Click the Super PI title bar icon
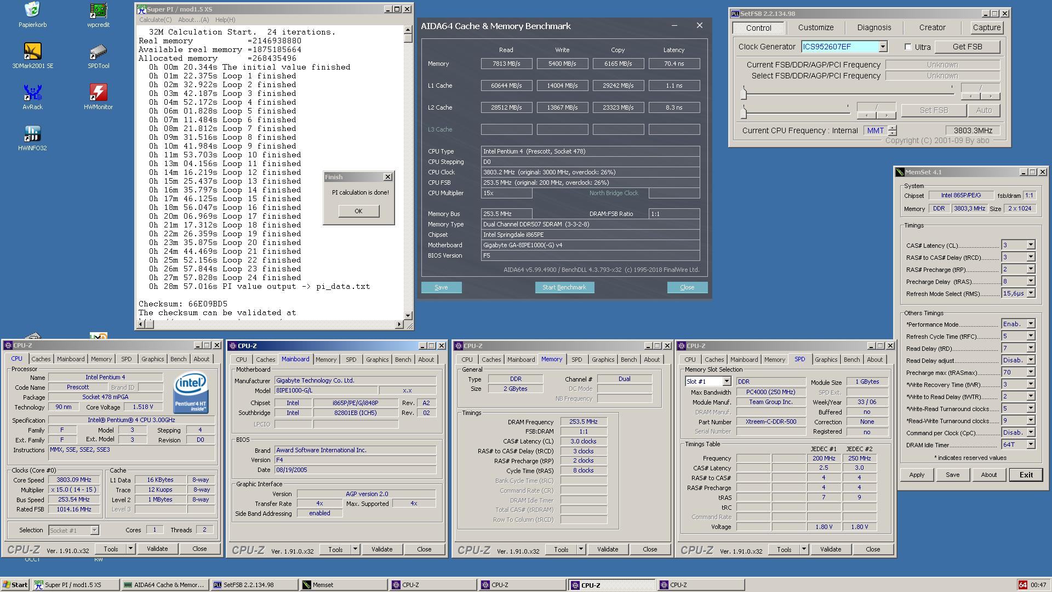 point(142,9)
